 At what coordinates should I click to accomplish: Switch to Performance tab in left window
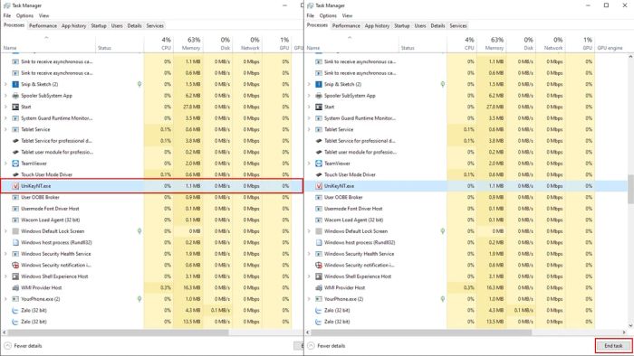tap(43, 26)
